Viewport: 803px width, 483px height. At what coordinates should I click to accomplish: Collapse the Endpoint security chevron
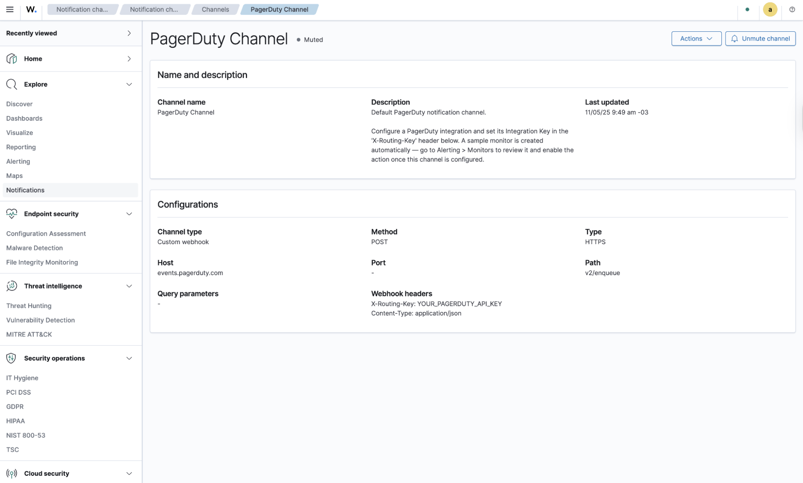pos(129,214)
